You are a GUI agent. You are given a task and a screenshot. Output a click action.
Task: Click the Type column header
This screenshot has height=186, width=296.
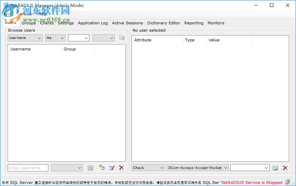(195, 40)
